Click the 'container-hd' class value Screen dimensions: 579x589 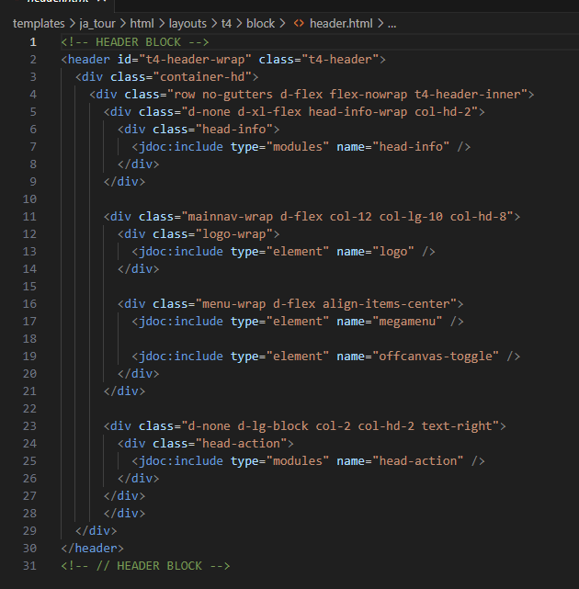202,77
